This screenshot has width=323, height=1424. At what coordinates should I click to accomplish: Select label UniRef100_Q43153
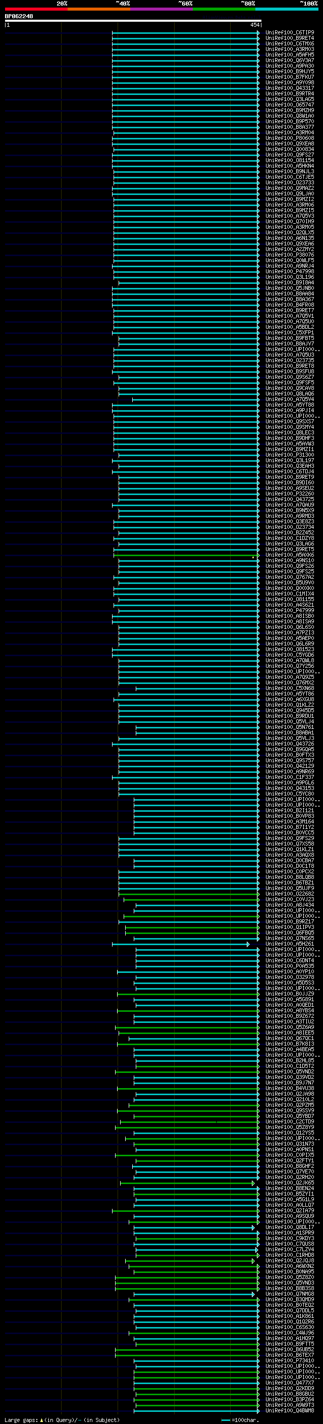pyautogui.click(x=290, y=789)
